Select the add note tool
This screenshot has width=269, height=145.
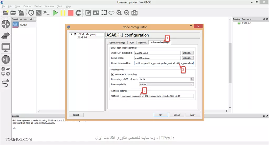pyautogui.click(x=88, y=13)
